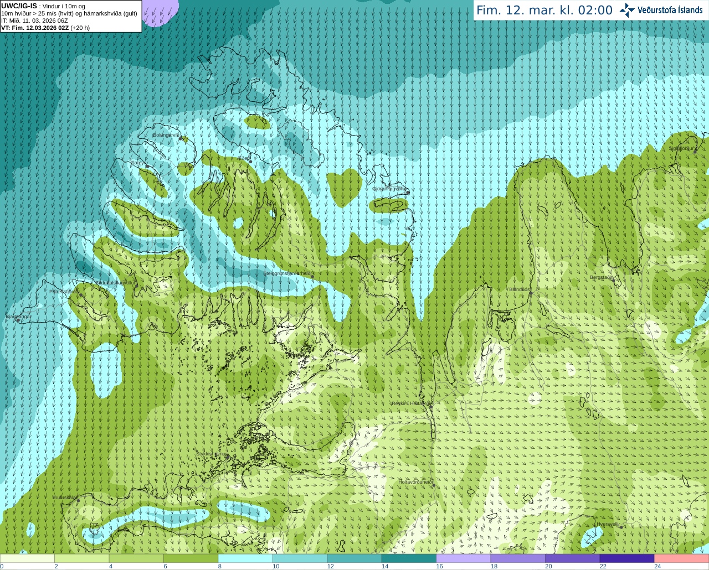
Task: Select the Blönduós station dot
Action: (x=531, y=293)
